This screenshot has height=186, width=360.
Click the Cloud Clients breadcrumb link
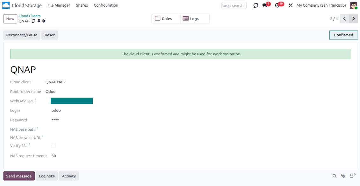click(x=30, y=16)
